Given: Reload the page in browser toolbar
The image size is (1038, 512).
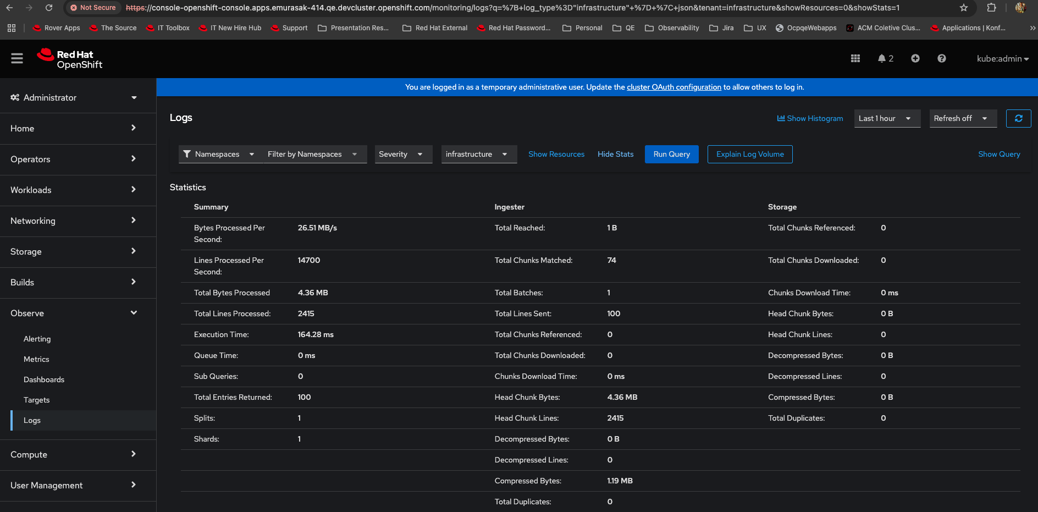Looking at the screenshot, I should point(49,8).
